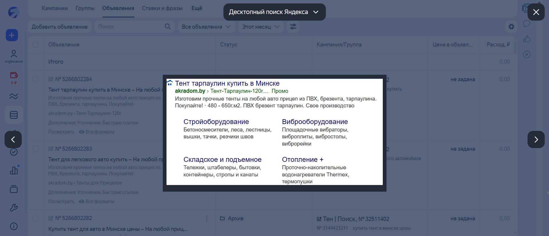Click the house favicon in ad preview
The height and width of the screenshot is (236, 549).
(x=170, y=83)
